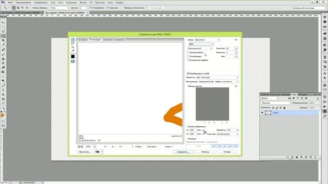Open the JPEG file format dropdown
Screen dimensions: 328x184
tap(201, 44)
